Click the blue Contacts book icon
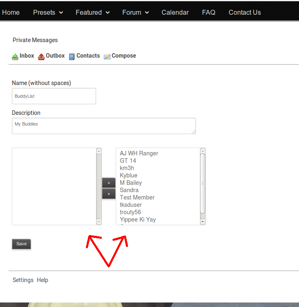Screen dimensions: 299x307 point(72,56)
